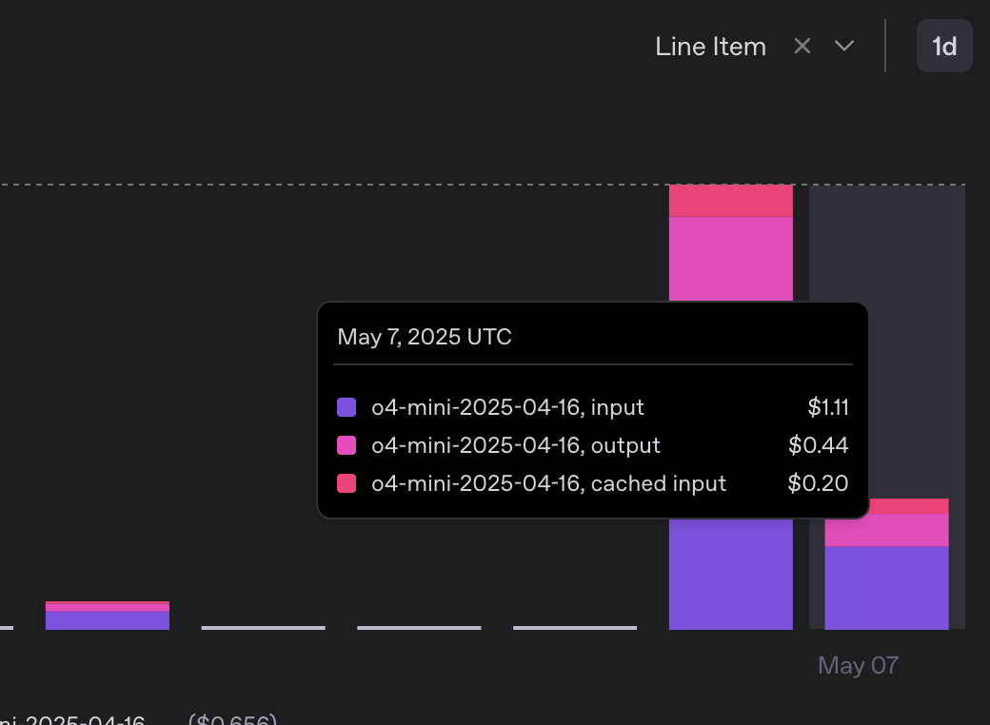This screenshot has height=725, width=990.
Task: Click the $0.20 cached input value
Action: point(818,483)
